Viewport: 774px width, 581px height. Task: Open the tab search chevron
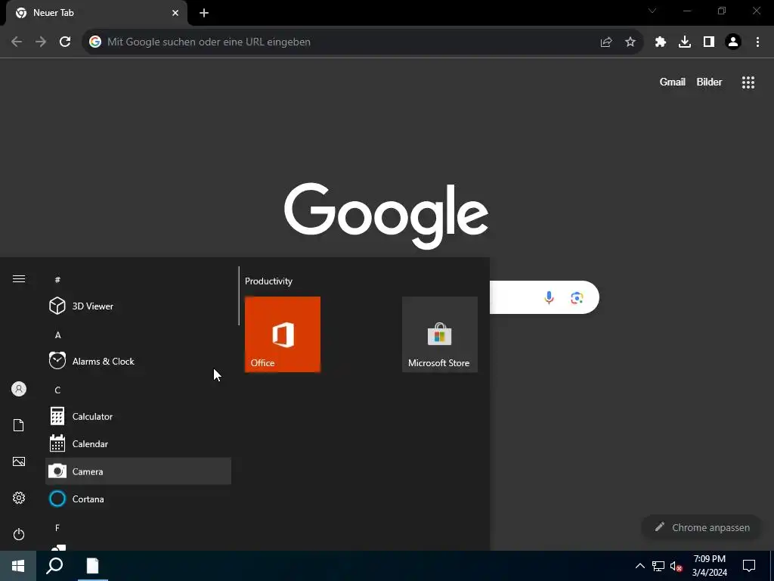(652, 11)
